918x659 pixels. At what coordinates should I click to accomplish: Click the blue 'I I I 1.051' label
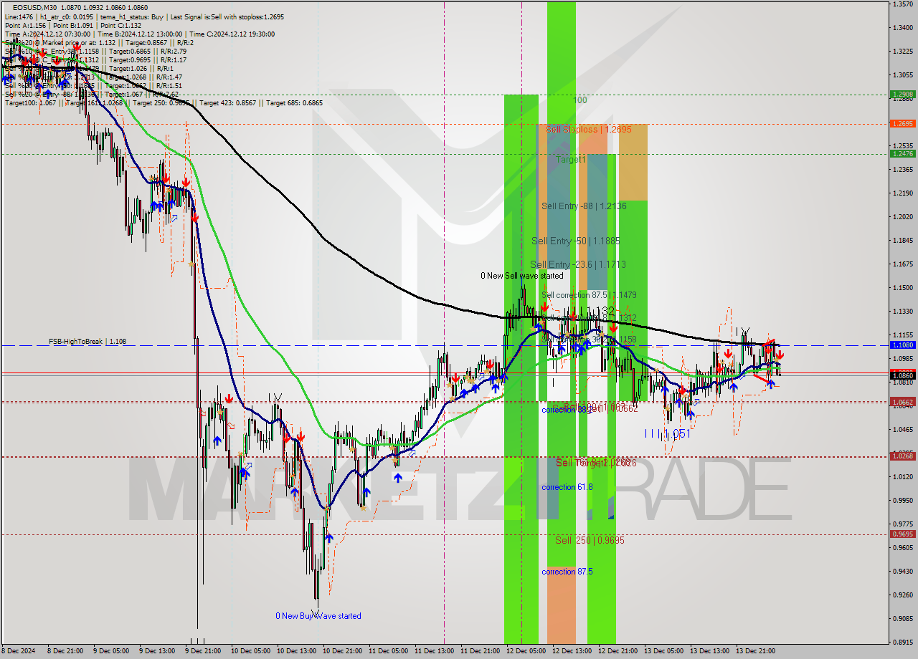click(667, 434)
